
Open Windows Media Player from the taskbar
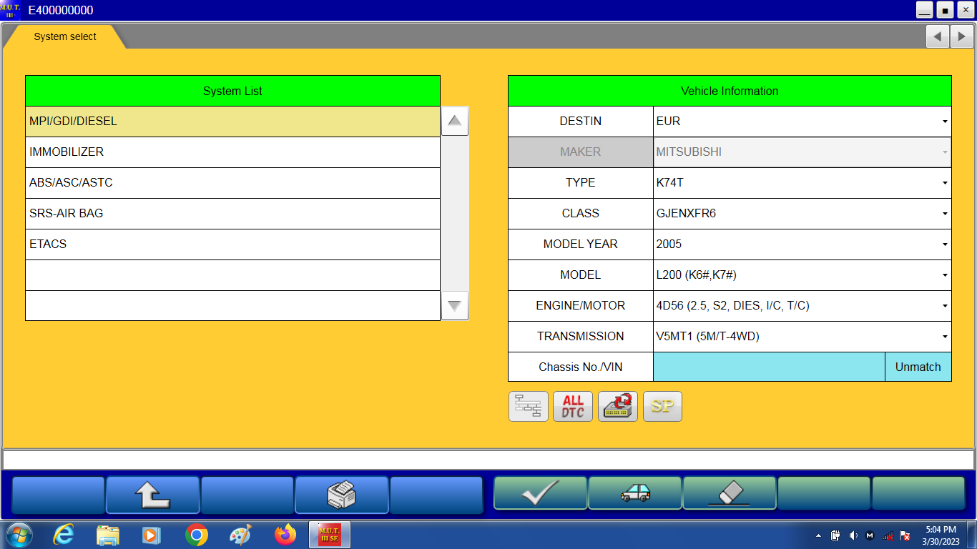pyautogui.click(x=152, y=535)
